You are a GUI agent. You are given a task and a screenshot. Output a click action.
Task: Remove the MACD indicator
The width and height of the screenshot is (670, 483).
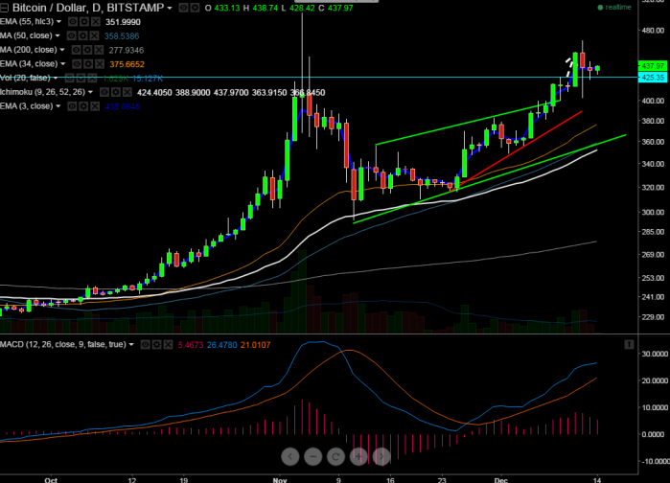[168, 345]
